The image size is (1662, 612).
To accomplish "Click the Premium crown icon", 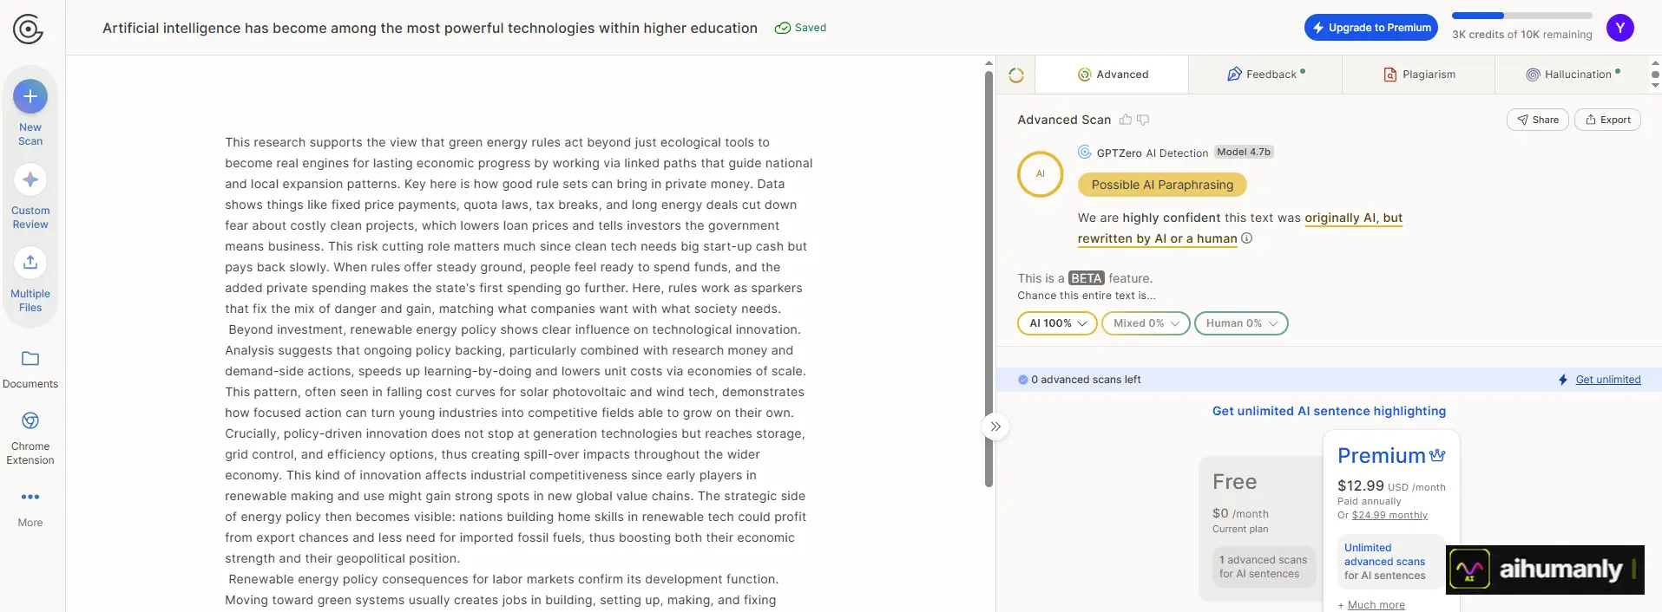I will click(x=1437, y=455).
